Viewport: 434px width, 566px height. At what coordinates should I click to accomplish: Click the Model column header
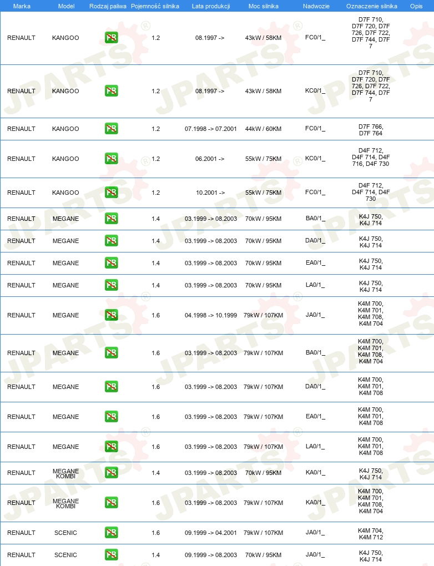click(x=67, y=6)
